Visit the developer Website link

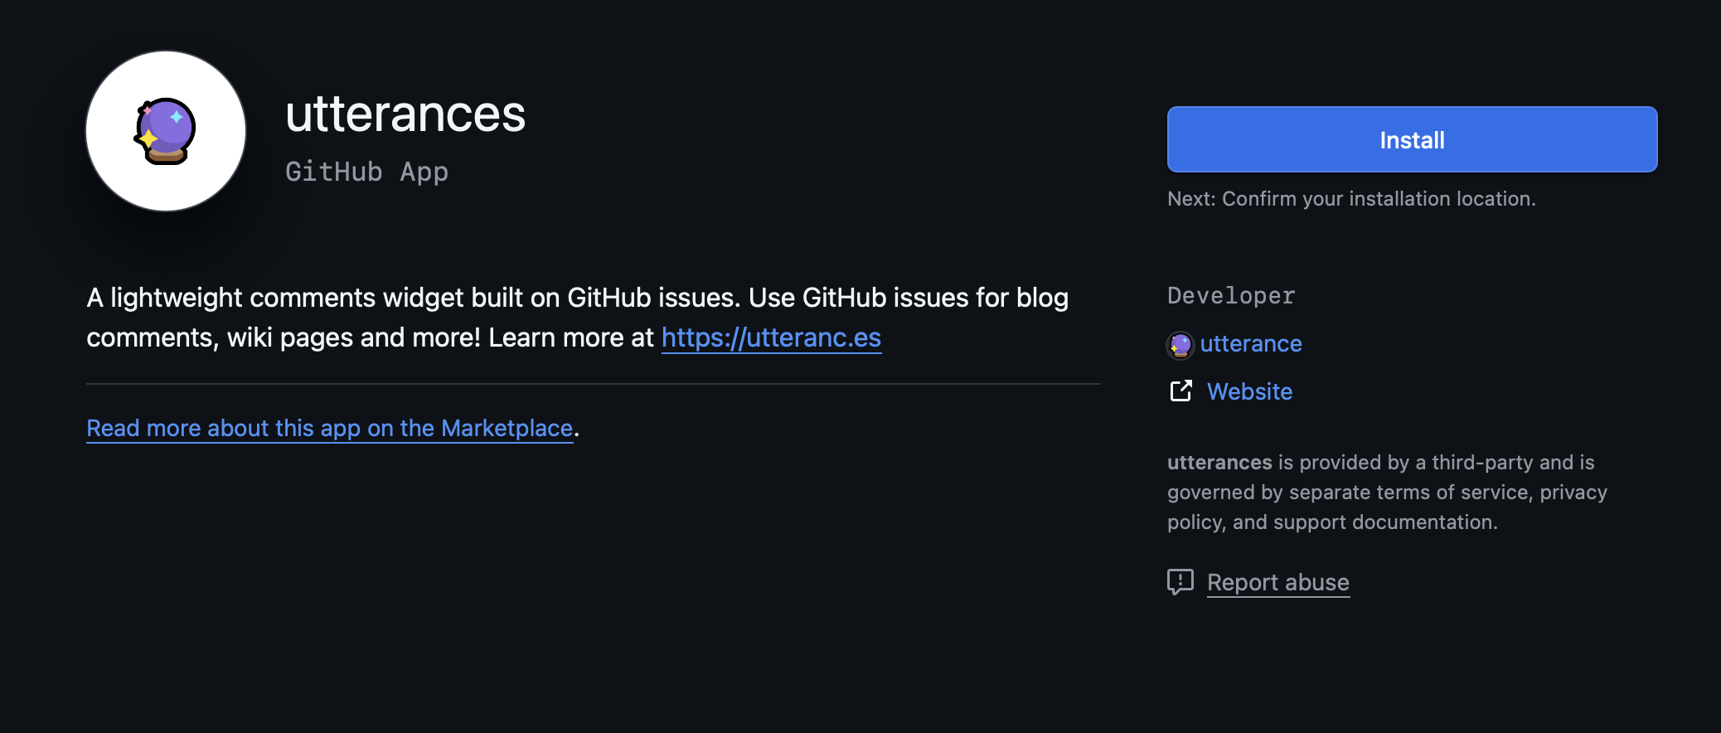1249,391
